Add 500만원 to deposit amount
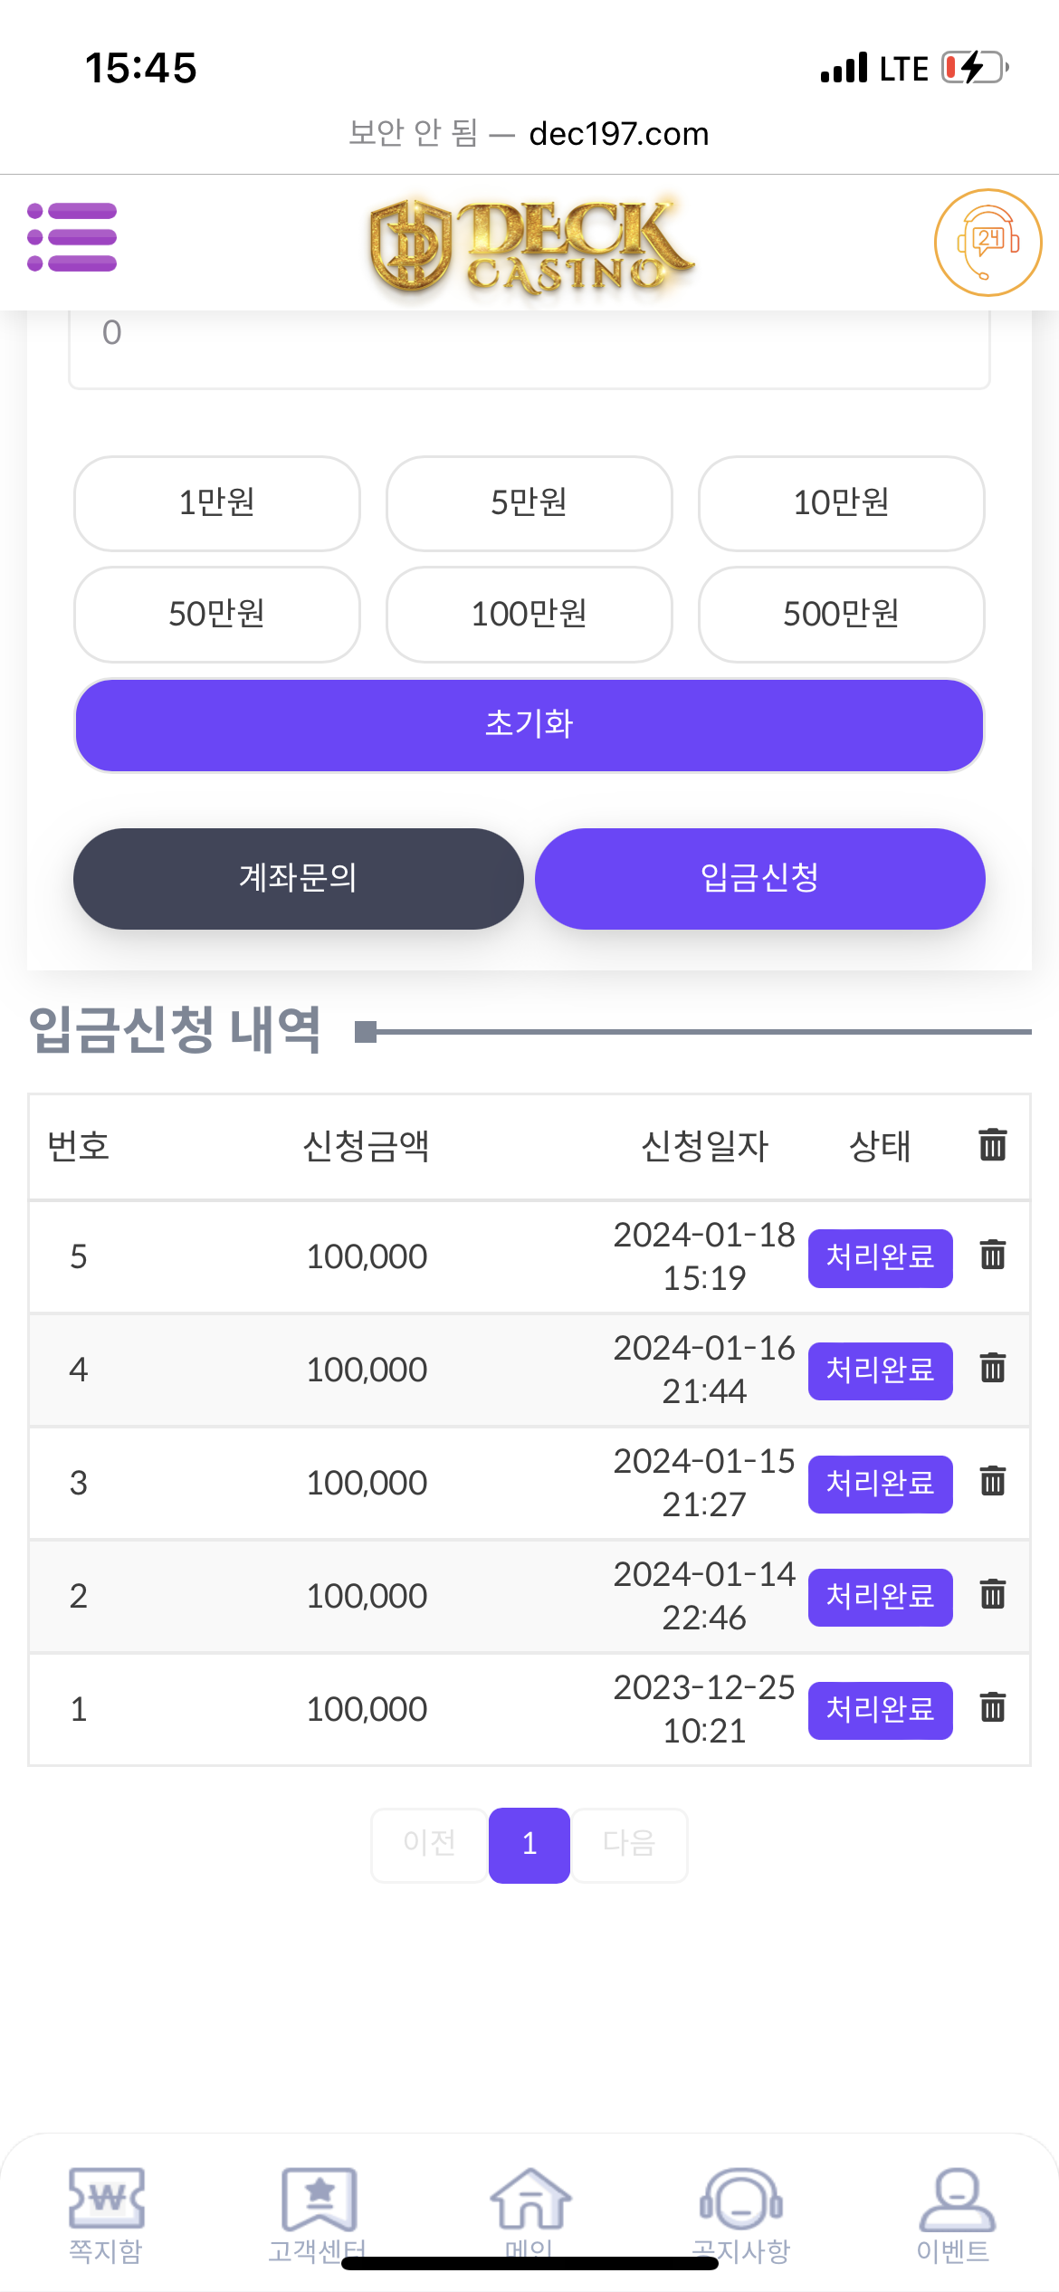The width and height of the screenshot is (1059, 2292). (841, 615)
